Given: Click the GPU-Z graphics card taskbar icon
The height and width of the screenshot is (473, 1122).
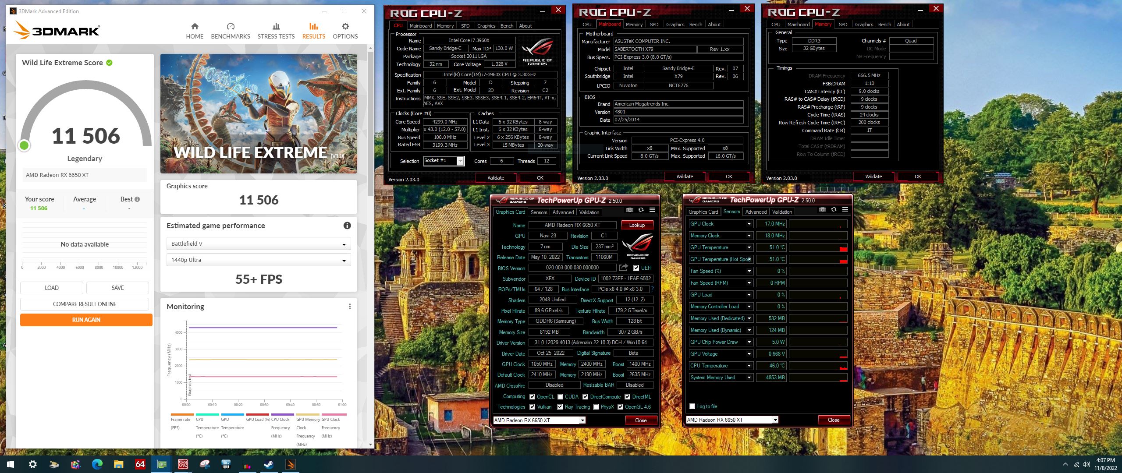Looking at the screenshot, I should pos(161,464).
